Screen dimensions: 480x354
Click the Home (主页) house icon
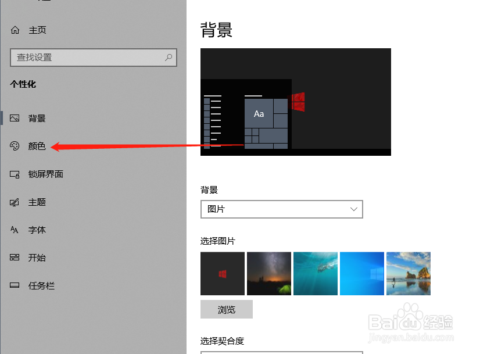[x=15, y=30]
